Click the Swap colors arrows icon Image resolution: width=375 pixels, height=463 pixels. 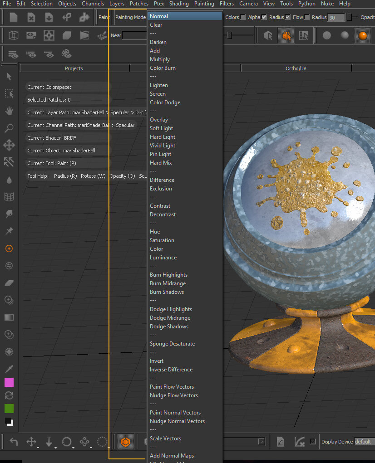9,395
